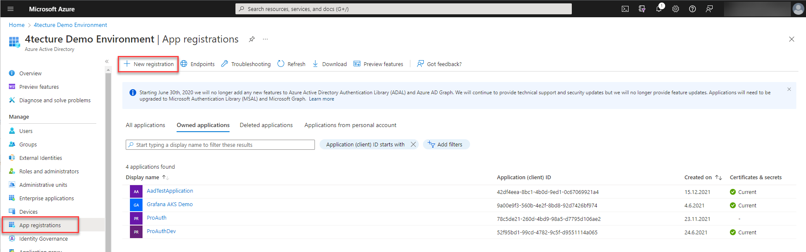Open Devices in the sidebar

click(x=28, y=212)
